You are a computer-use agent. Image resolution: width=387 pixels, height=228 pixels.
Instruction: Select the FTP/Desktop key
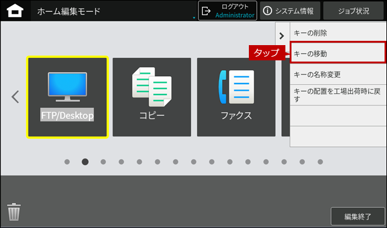(x=68, y=97)
